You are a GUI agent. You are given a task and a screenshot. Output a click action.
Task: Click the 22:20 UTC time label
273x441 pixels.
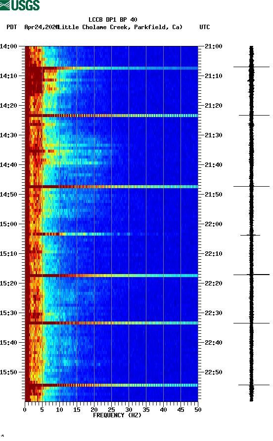[x=214, y=283]
